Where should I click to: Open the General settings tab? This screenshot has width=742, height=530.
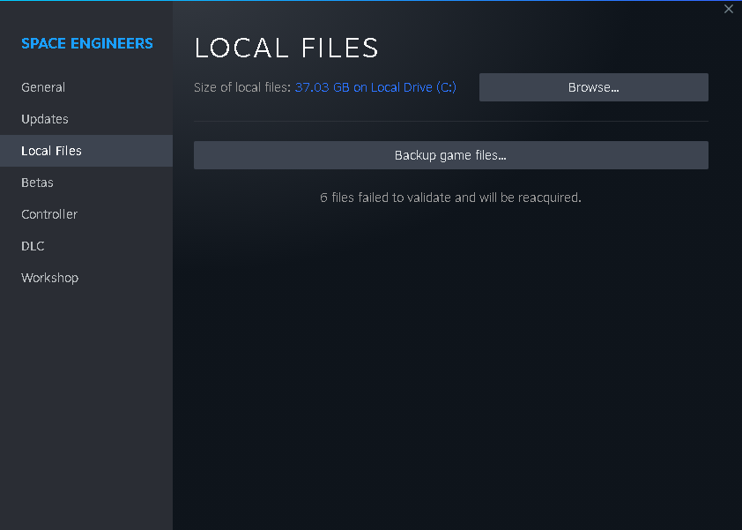point(43,87)
